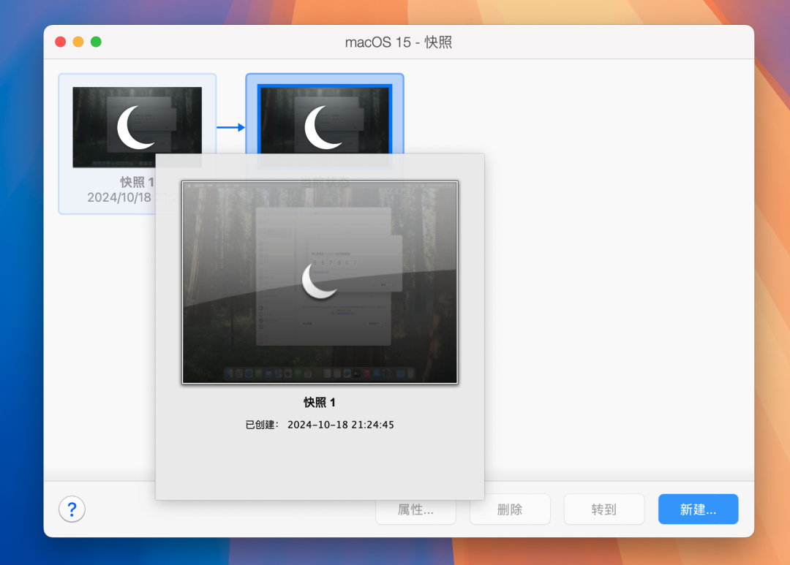
Task: Click the window title macOS 15 - 快照
Action: coord(399,42)
